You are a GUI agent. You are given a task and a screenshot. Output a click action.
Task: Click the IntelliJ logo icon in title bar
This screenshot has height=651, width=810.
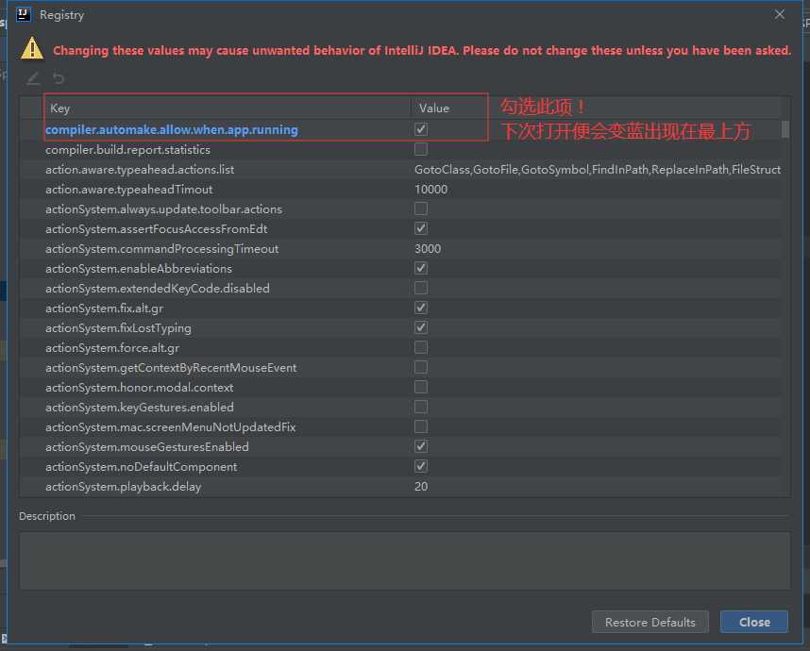[24, 14]
